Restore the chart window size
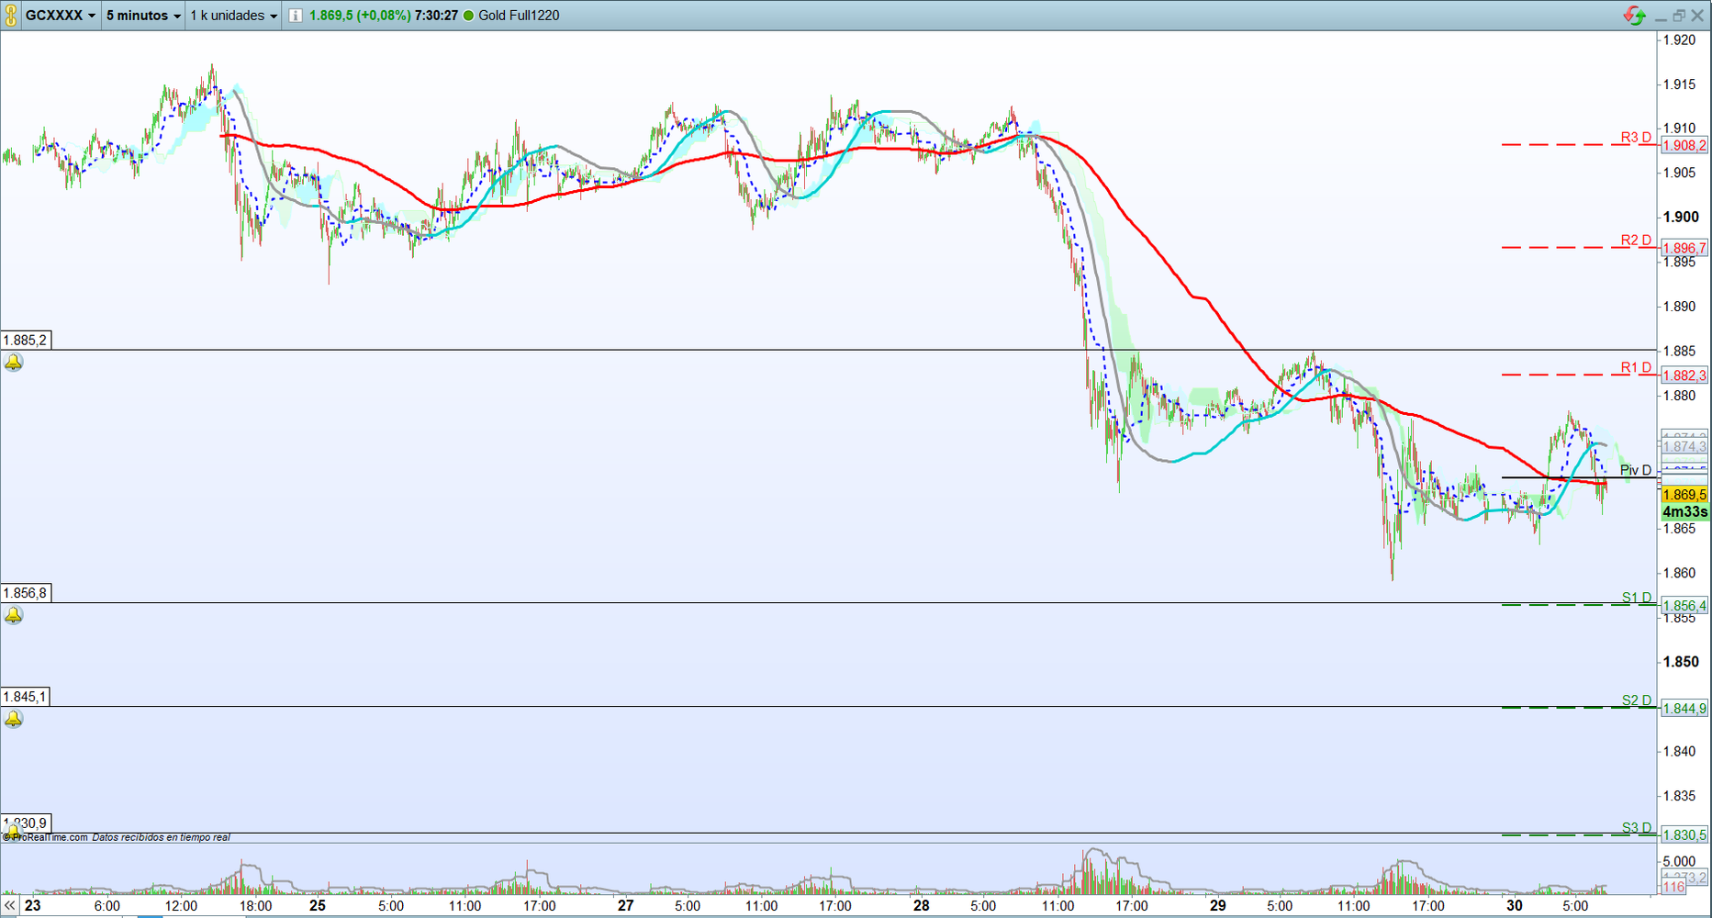1712x918 pixels. (1679, 16)
